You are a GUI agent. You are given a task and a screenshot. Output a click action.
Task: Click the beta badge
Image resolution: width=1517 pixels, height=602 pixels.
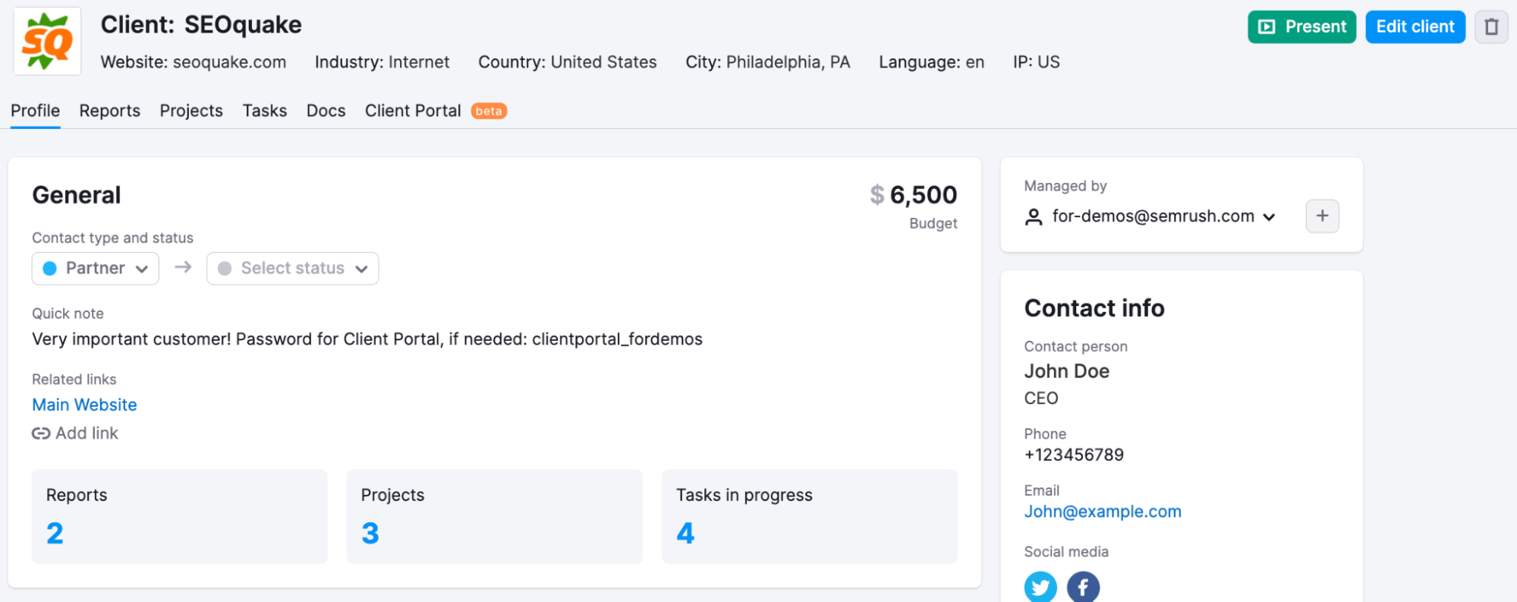pyautogui.click(x=489, y=111)
